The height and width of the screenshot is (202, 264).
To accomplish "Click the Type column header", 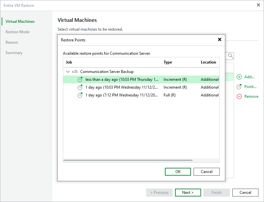I will point(168,62).
